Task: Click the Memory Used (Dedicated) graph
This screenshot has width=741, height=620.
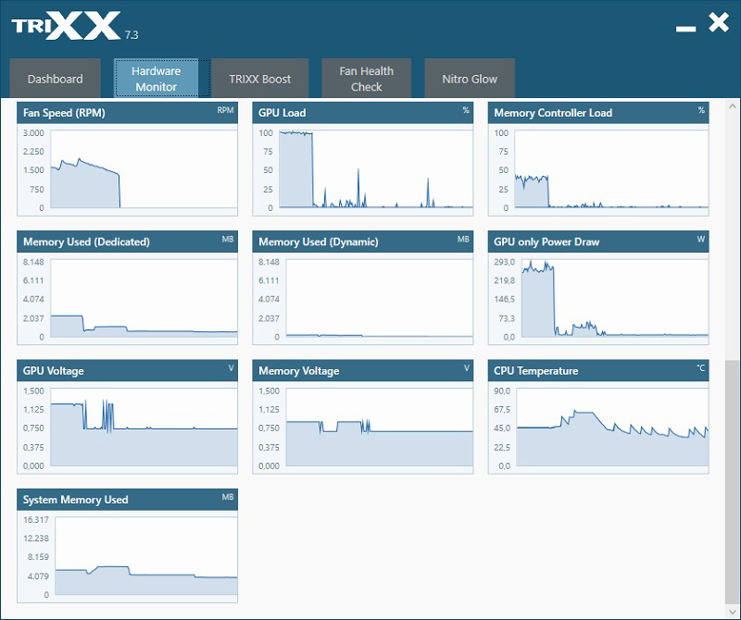Action: coord(144,298)
